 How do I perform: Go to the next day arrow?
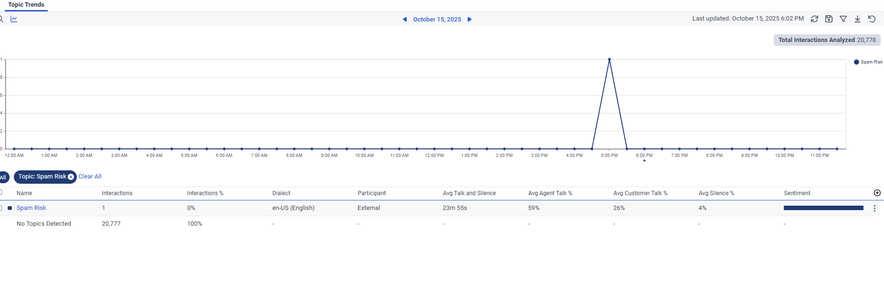(x=469, y=20)
